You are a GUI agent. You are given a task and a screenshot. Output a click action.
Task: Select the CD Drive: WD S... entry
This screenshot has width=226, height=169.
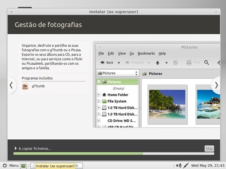tap(121, 121)
